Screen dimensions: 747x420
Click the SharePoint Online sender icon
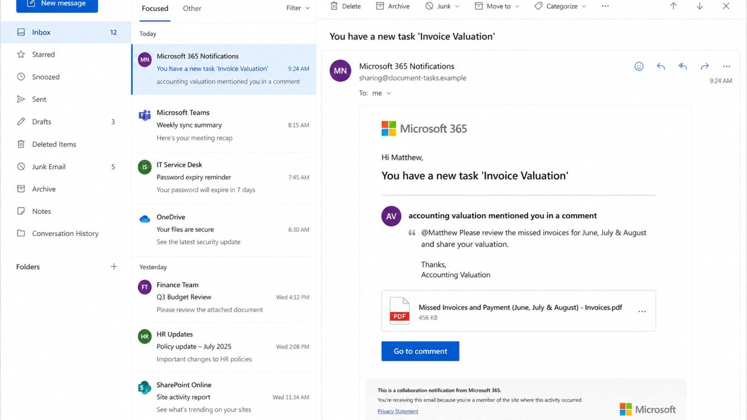click(x=144, y=387)
